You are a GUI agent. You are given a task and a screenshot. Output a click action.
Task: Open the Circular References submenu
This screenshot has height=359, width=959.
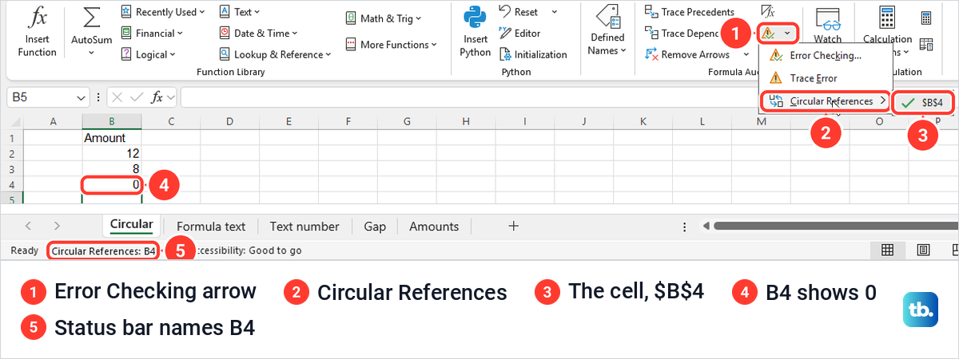click(825, 101)
